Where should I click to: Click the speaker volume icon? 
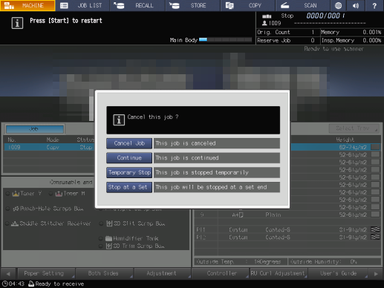tap(356, 5)
